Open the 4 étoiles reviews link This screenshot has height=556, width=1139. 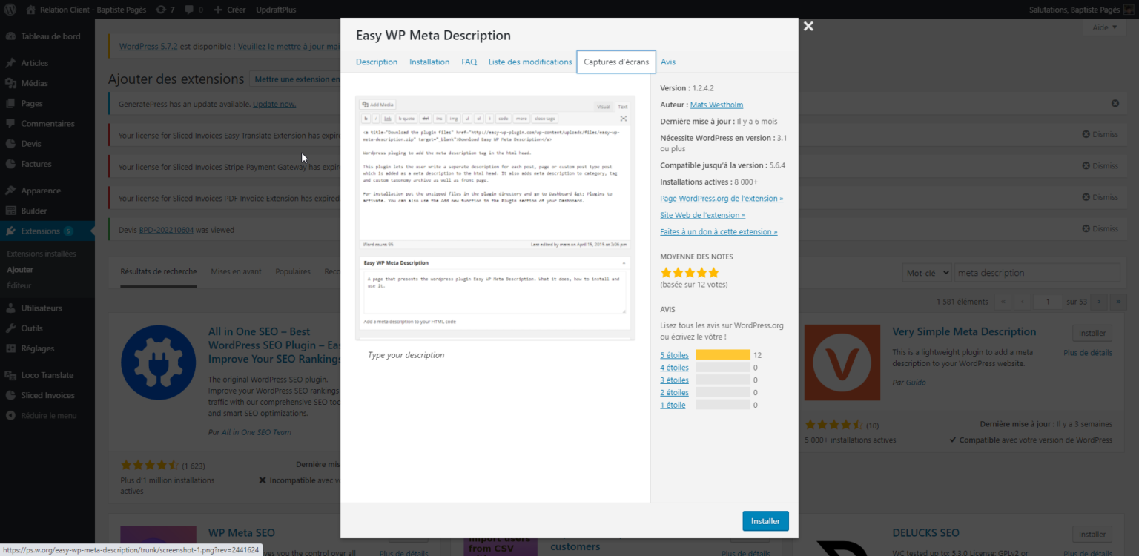[674, 368]
